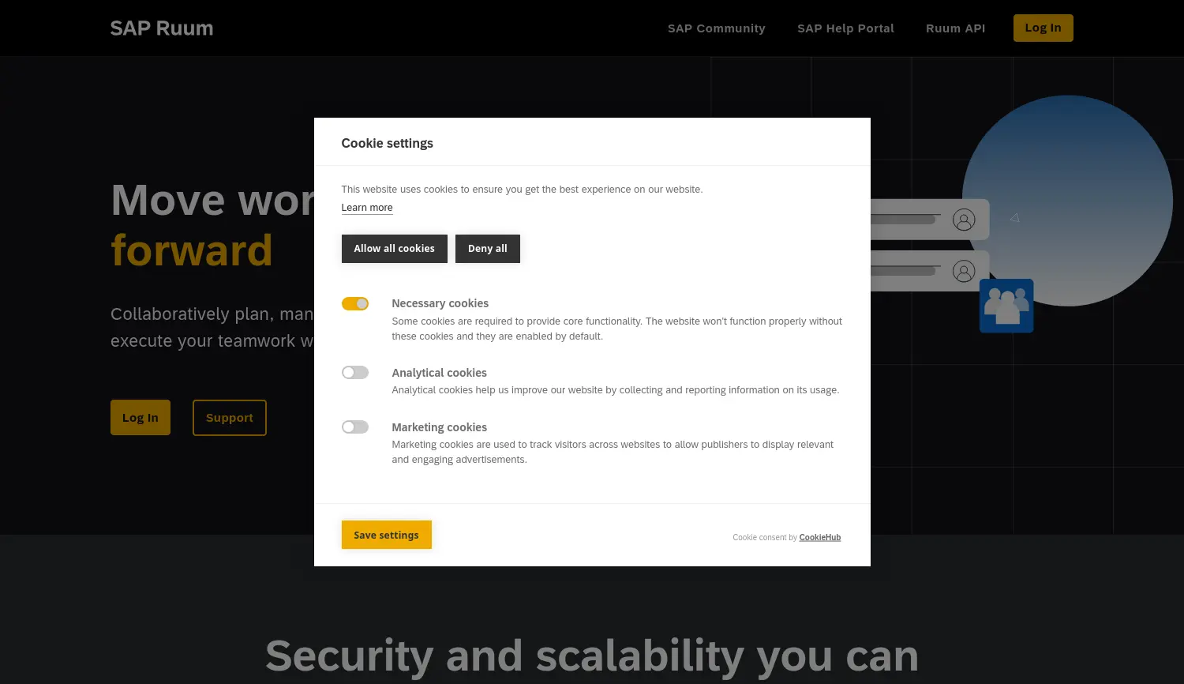Click the small triangle cursor icon
This screenshot has height=684, width=1184.
(x=1015, y=217)
